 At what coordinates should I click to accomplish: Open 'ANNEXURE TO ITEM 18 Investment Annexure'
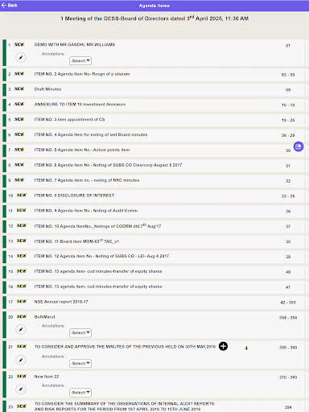coord(80,105)
